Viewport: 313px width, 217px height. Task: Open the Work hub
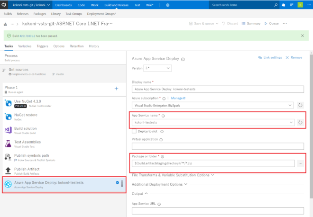click(95, 5)
